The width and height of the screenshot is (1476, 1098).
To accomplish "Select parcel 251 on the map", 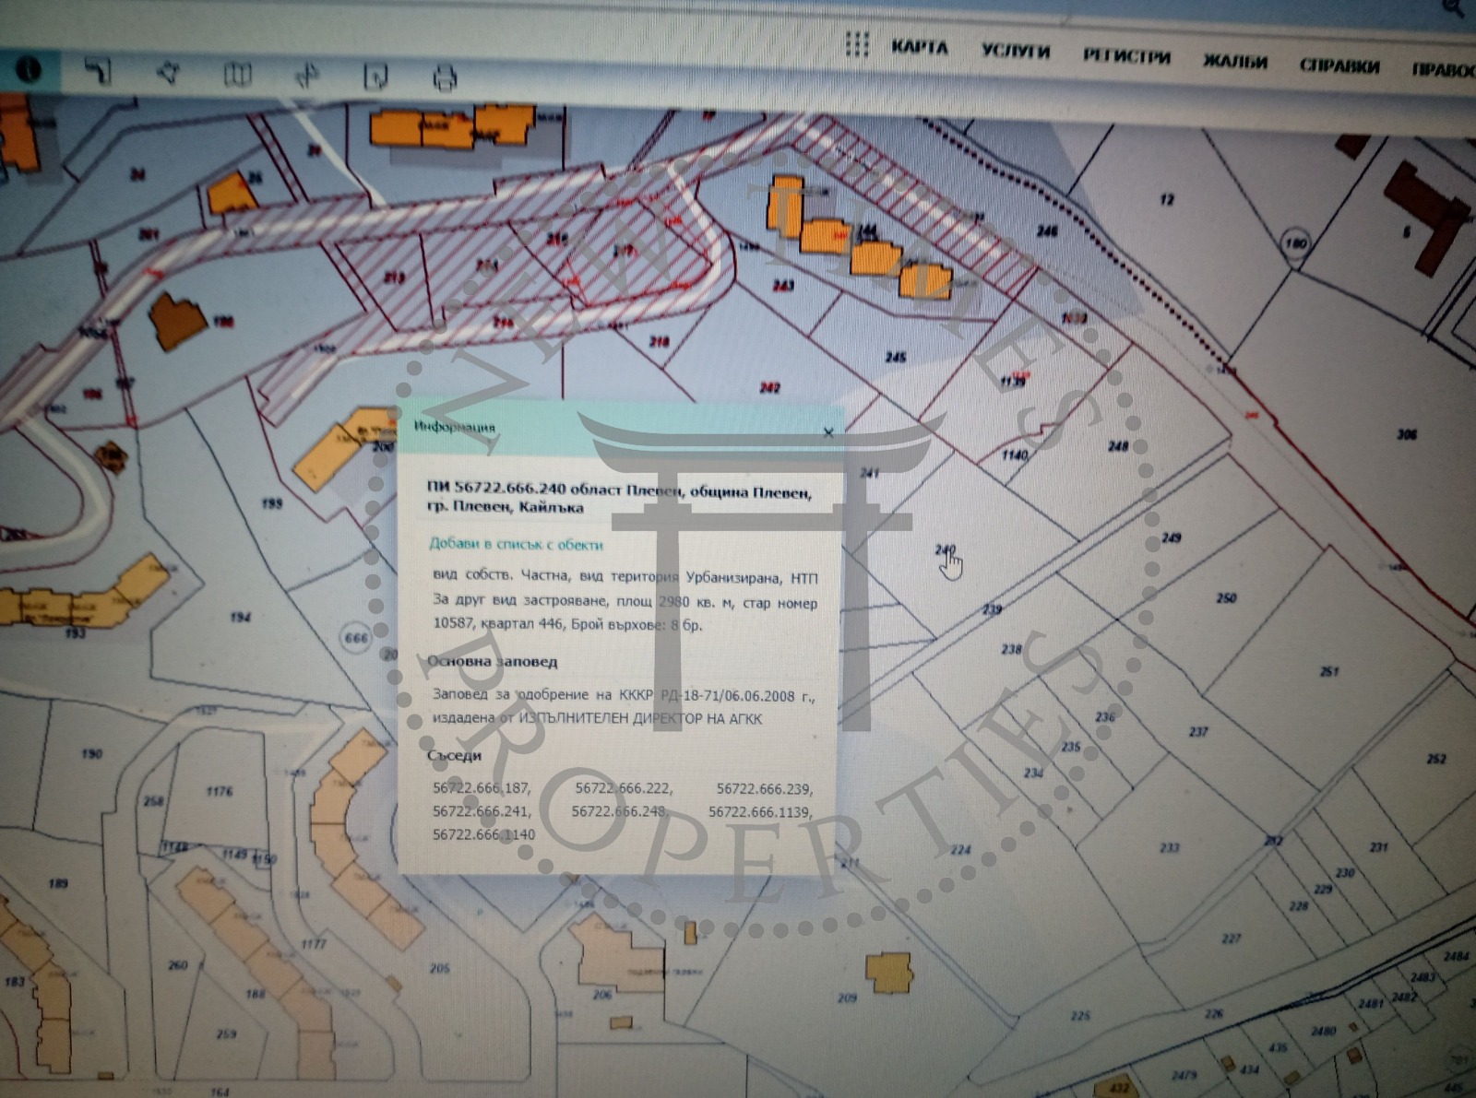I will coord(1328,671).
